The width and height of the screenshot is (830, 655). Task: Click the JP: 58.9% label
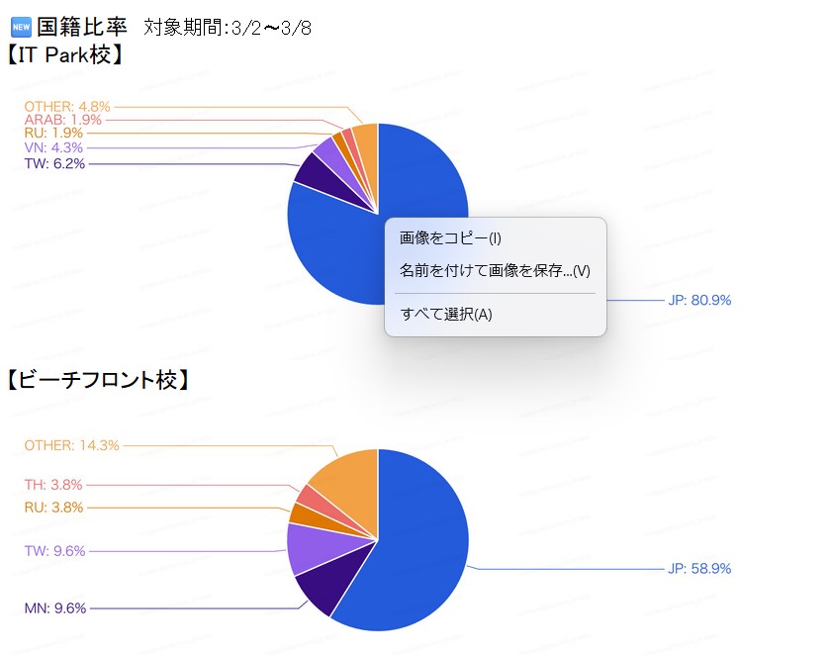(699, 569)
